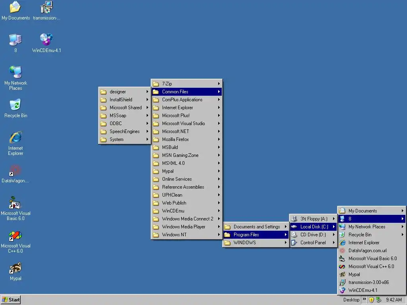
Task: Select the Recycle Bin desktop icon
Action: click(16, 108)
